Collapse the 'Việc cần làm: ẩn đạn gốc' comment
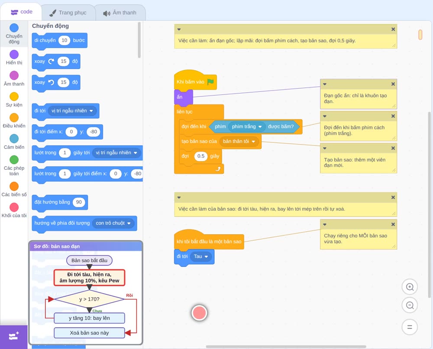The image size is (433, 349). point(179,29)
